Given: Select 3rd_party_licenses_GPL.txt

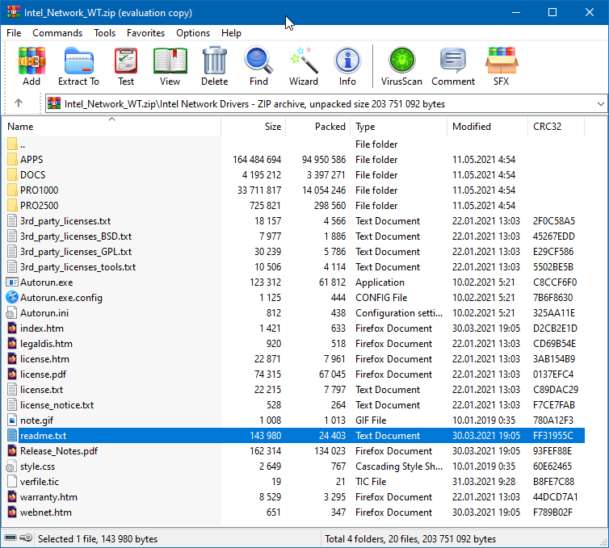Looking at the screenshot, I should click(294, 252).
